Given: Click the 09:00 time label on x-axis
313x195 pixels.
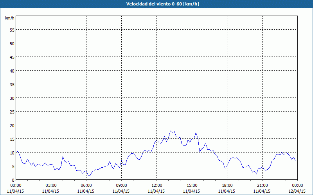Looking at the screenshot, I should 121,186.
